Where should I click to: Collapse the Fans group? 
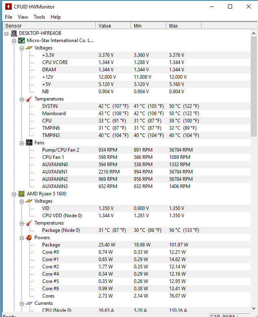click(x=21, y=143)
